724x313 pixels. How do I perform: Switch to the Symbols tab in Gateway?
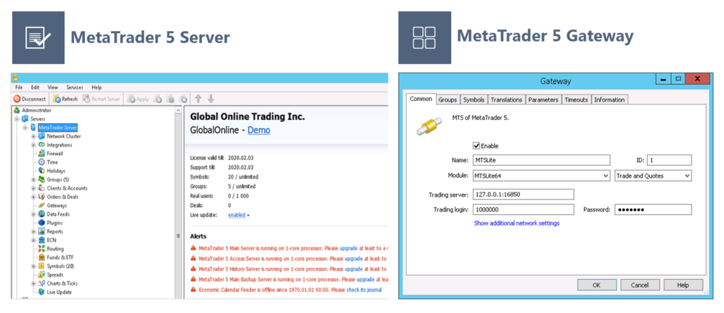coord(474,100)
